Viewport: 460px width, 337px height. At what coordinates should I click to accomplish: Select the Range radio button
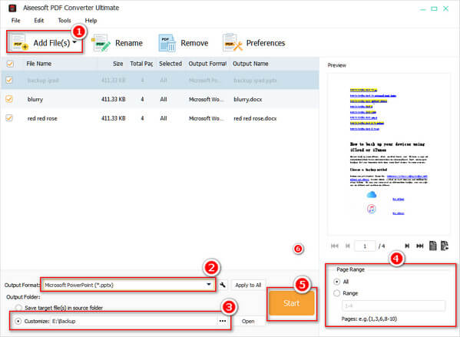337,293
